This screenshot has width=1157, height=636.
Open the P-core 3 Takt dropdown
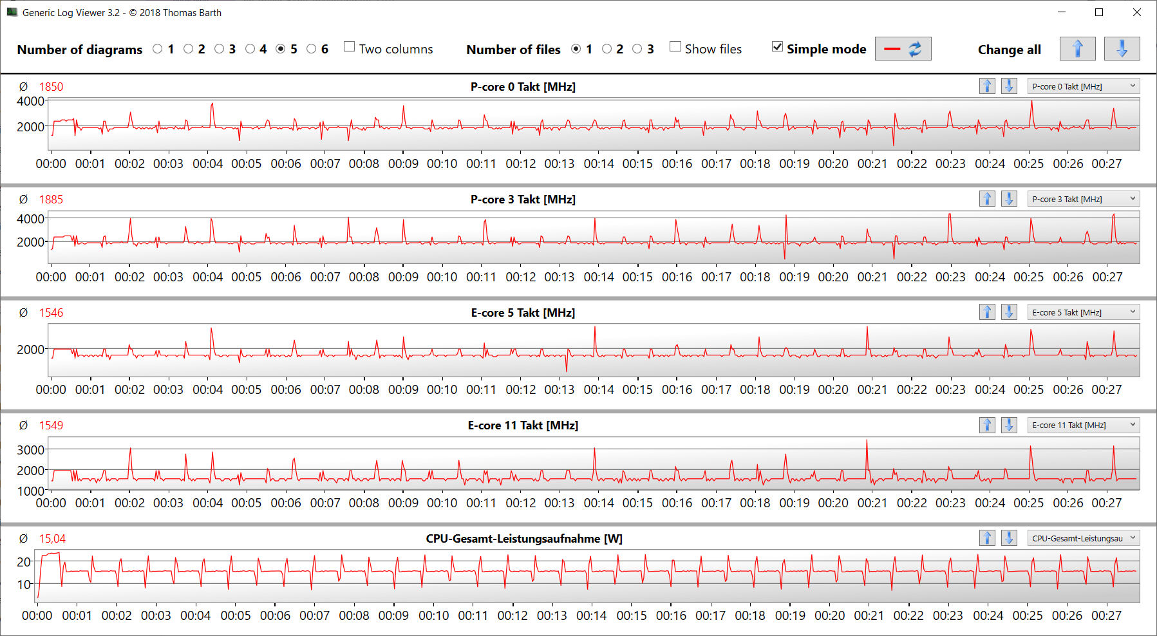[1083, 199]
